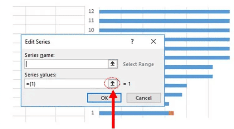The image size is (234, 129).
Task: Close the Edit Series dialog
Action: click(x=153, y=42)
